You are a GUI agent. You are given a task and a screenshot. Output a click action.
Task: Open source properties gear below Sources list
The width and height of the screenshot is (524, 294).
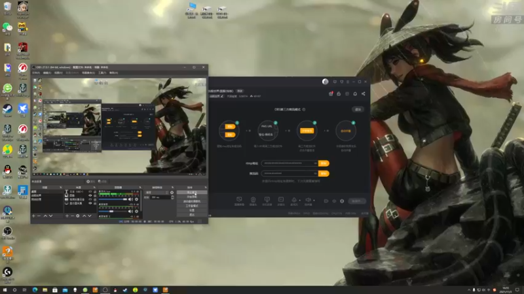click(x=77, y=216)
